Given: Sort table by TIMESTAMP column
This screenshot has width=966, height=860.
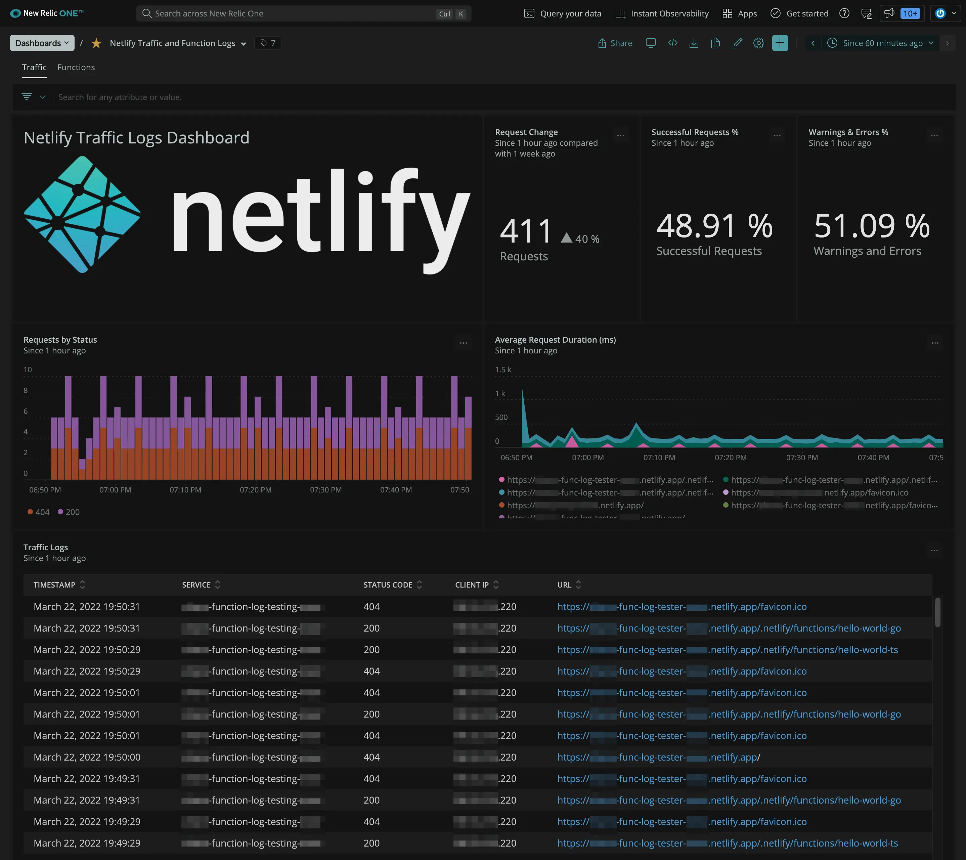Looking at the screenshot, I should pos(59,585).
